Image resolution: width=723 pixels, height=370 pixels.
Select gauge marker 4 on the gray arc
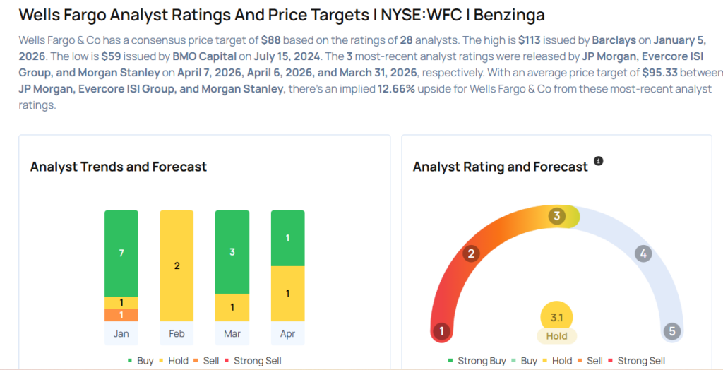pyautogui.click(x=642, y=254)
